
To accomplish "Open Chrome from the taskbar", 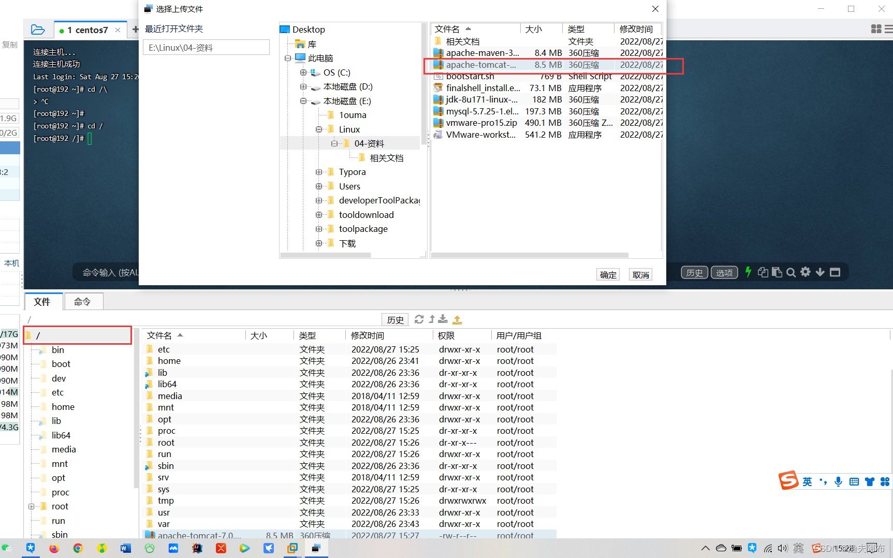I will [78, 548].
